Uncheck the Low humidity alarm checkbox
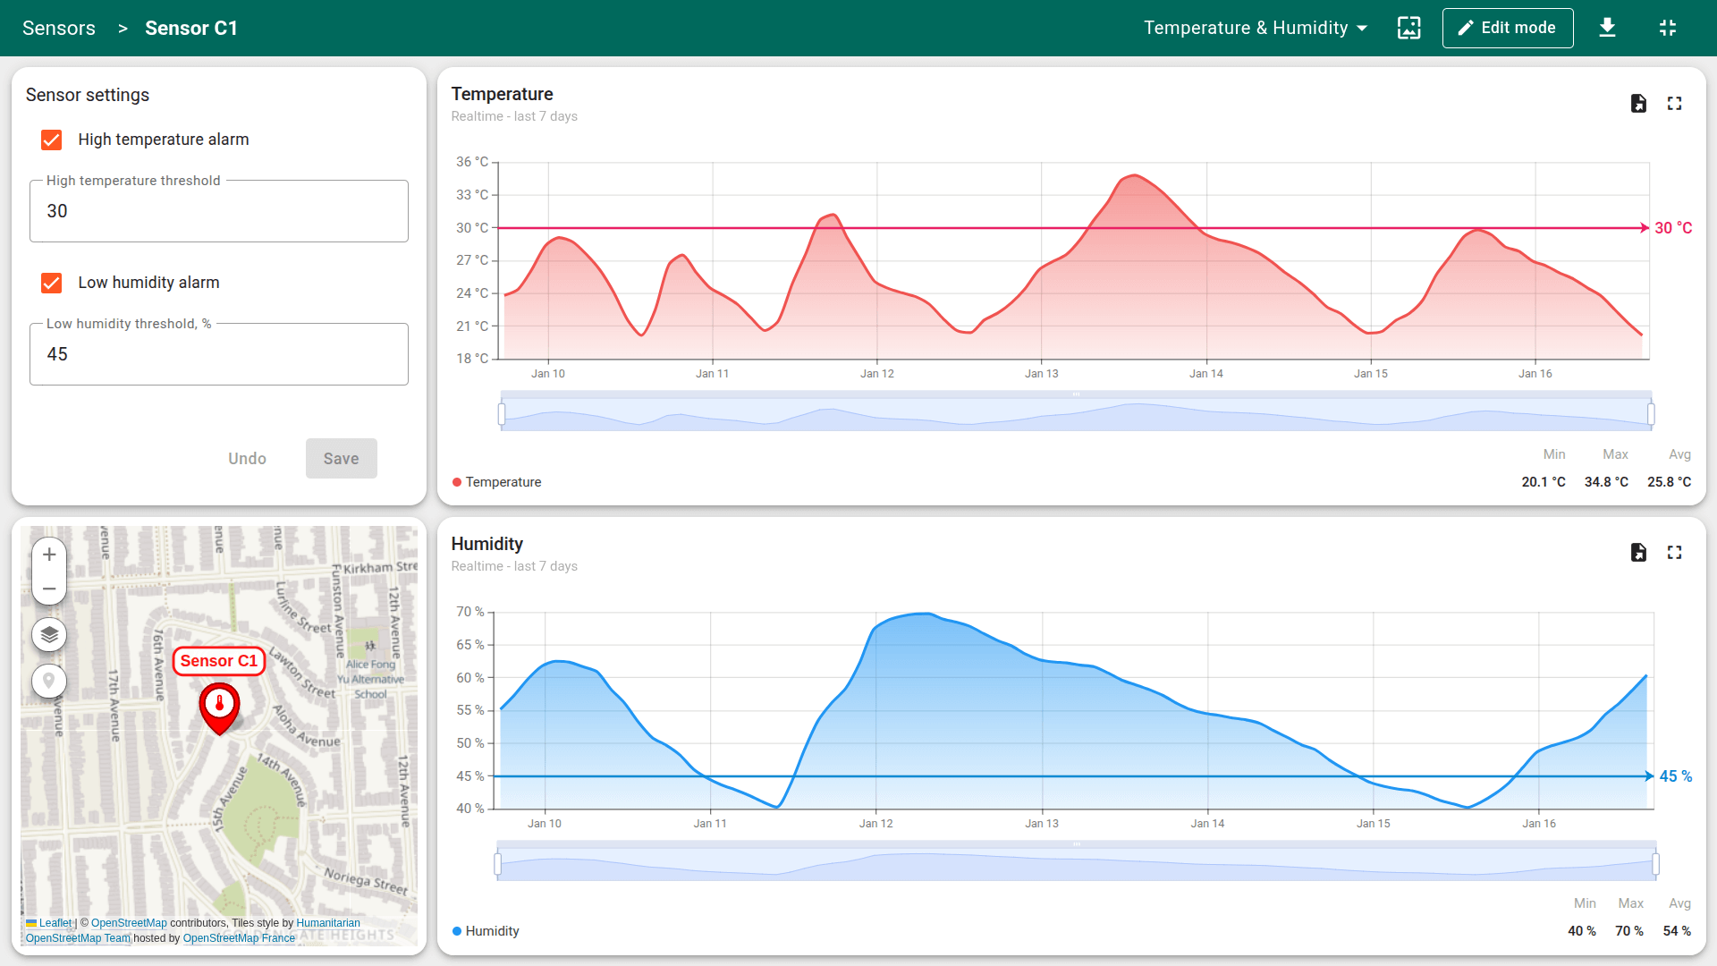 [52, 283]
